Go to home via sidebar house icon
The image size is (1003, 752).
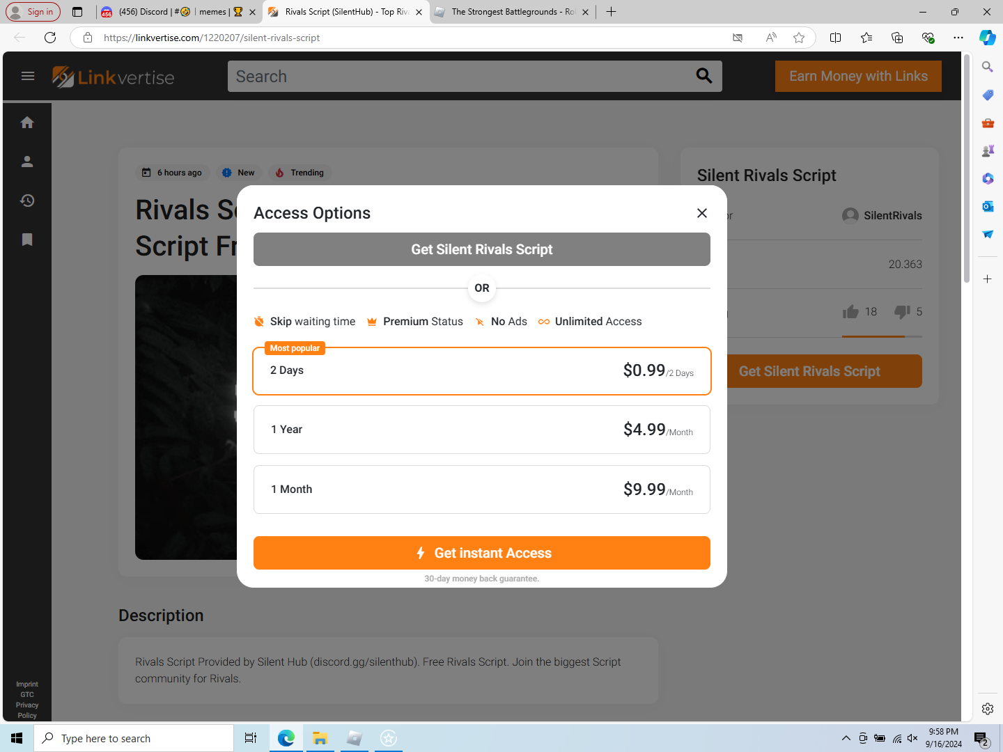pos(27,123)
